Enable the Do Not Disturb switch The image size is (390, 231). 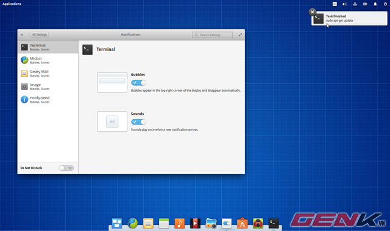[66, 168]
